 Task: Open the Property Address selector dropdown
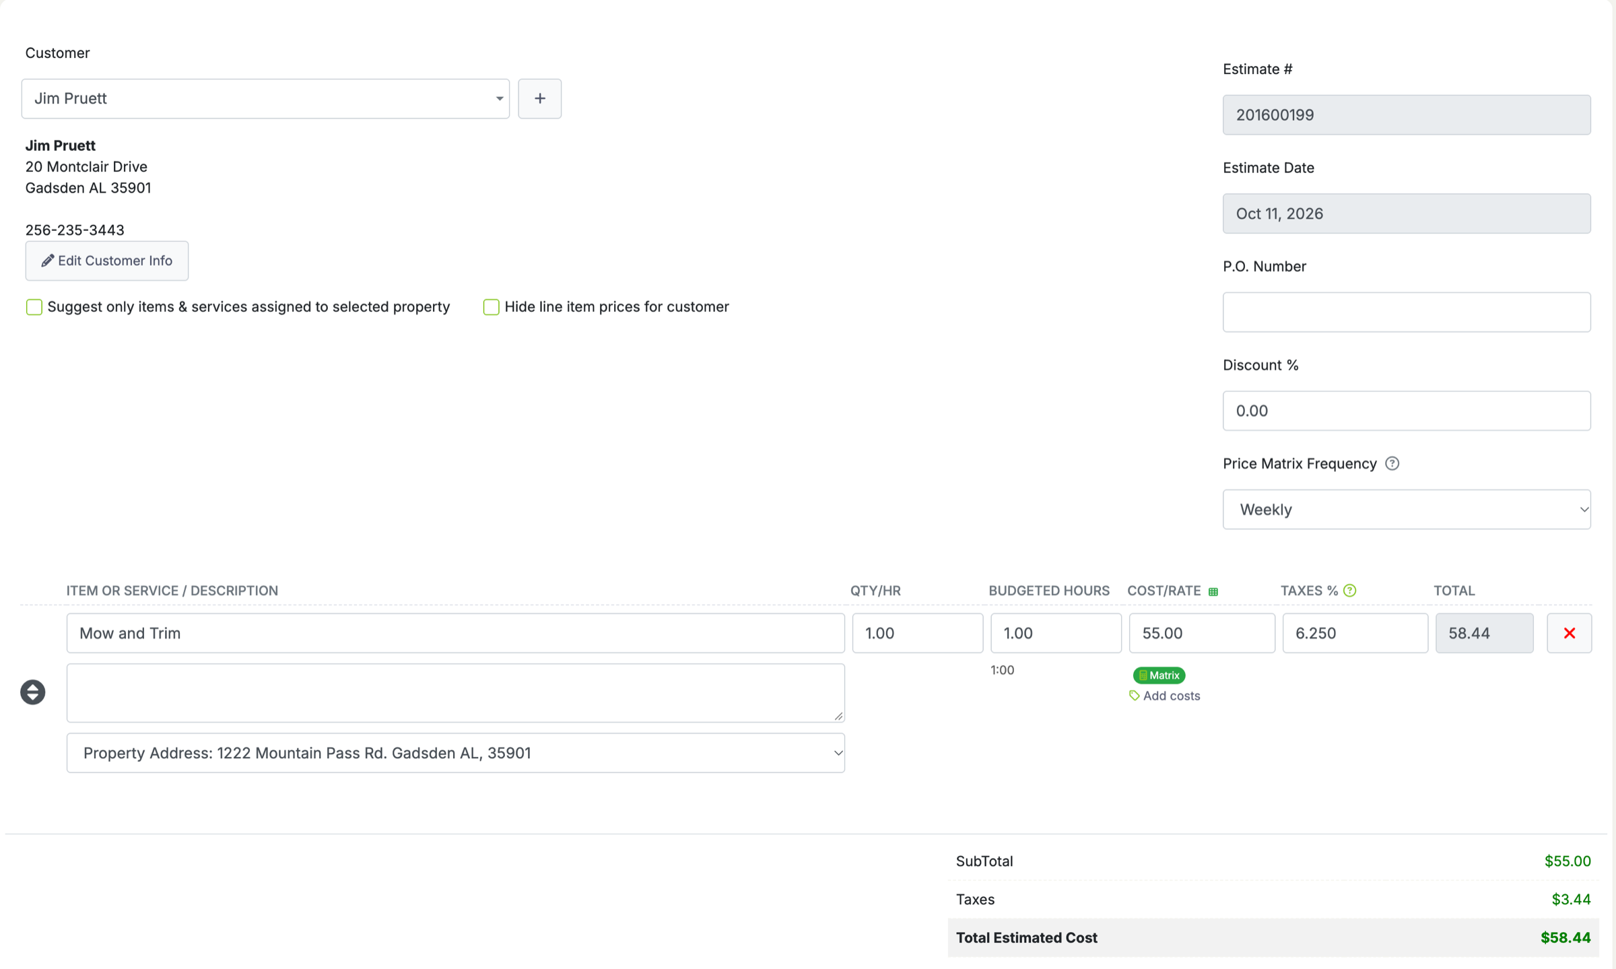pyautogui.click(x=456, y=753)
